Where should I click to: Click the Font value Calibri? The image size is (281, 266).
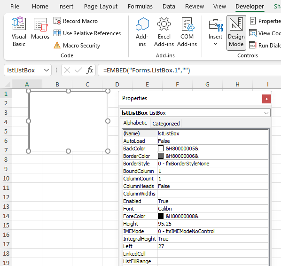click(x=213, y=209)
